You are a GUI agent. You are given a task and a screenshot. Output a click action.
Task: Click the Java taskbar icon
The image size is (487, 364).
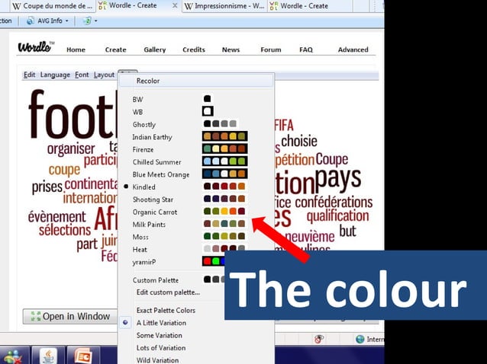(48, 355)
